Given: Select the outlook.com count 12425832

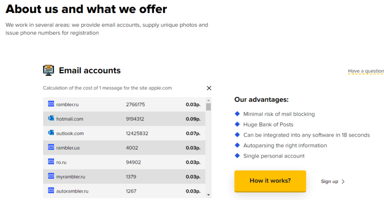Looking at the screenshot, I should tap(137, 133).
